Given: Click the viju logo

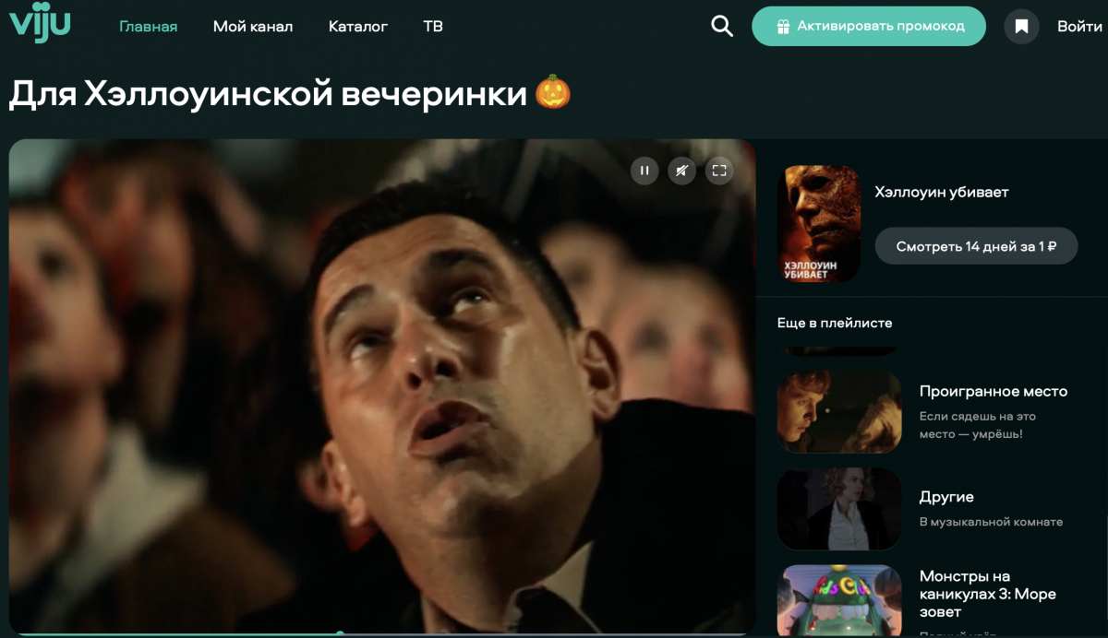Looking at the screenshot, I should click(40, 24).
